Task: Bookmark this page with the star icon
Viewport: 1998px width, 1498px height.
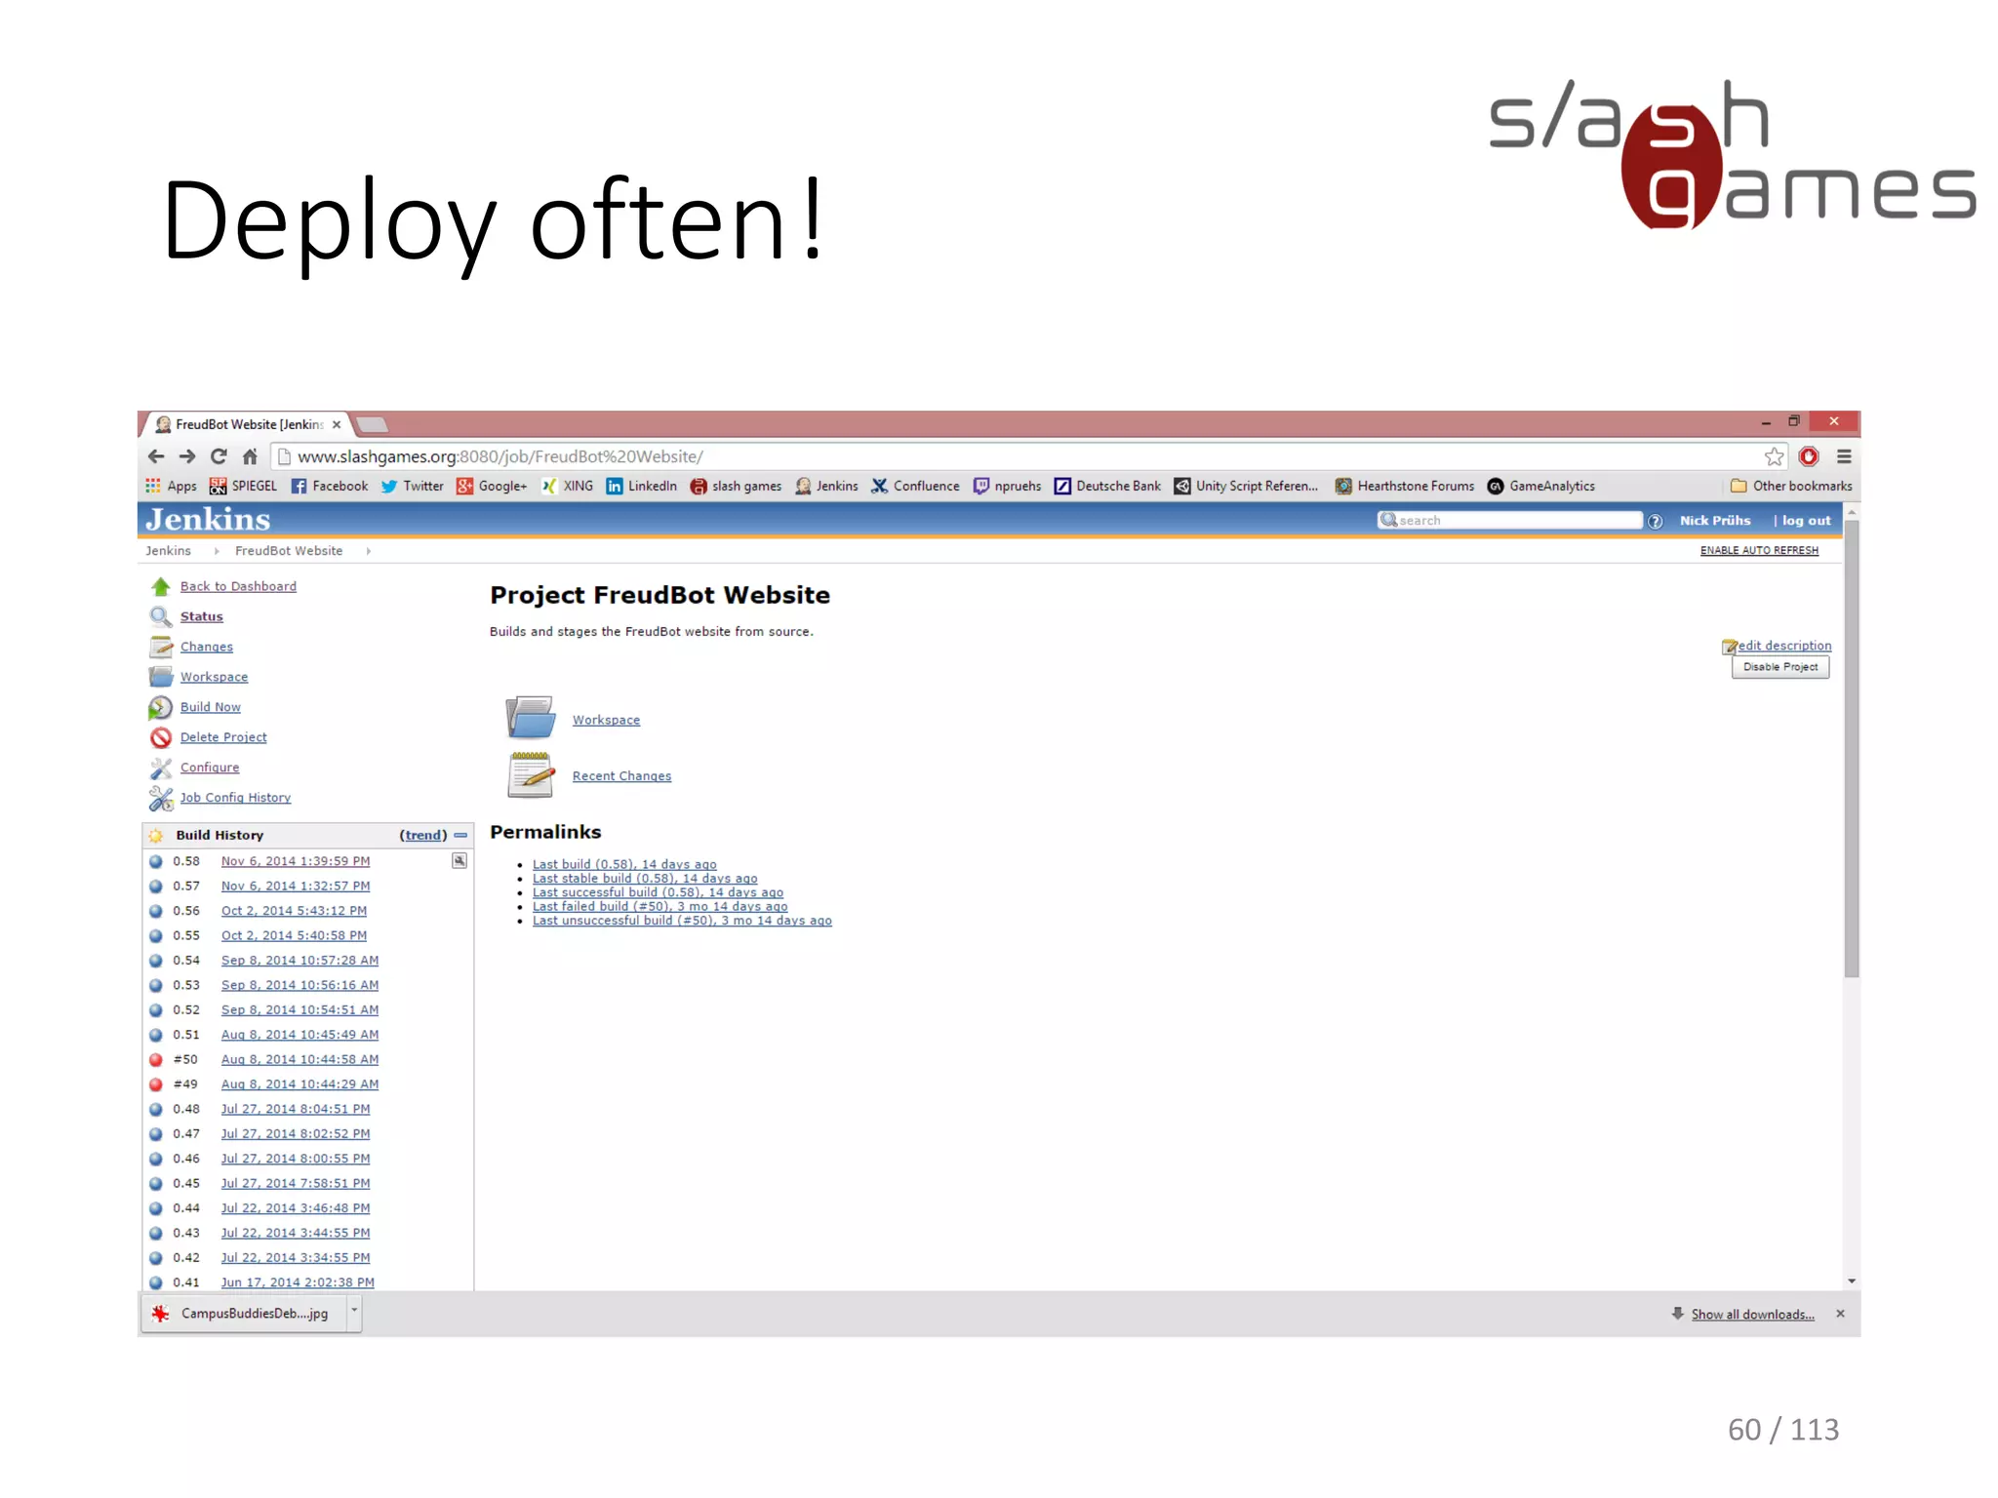Action: coord(1774,456)
